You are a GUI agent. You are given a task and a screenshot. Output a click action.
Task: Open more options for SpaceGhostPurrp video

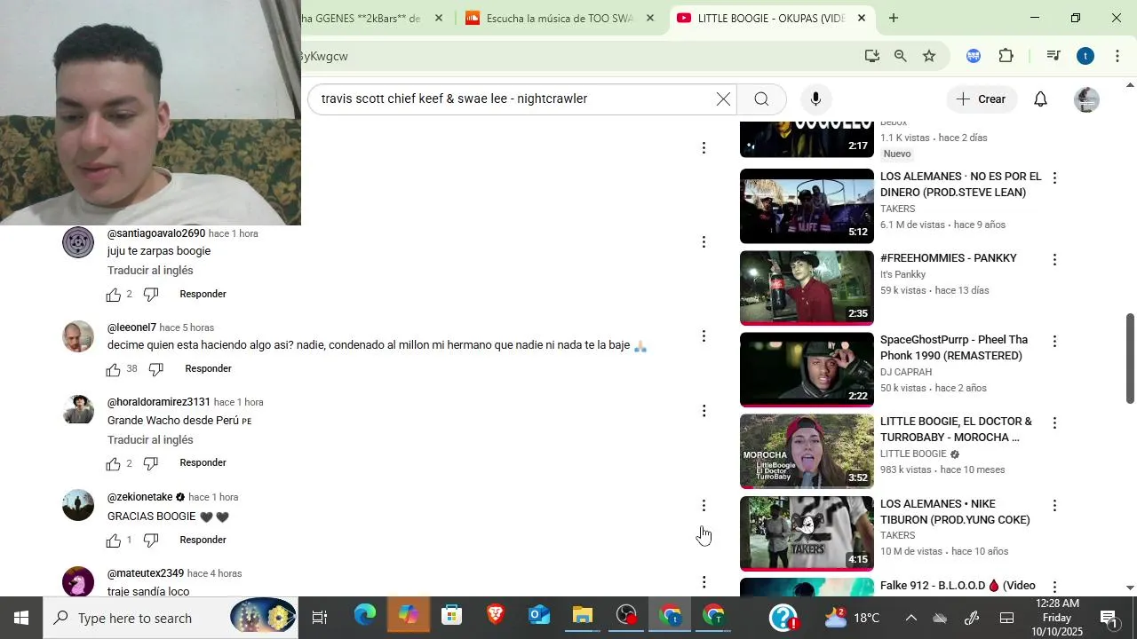(1054, 341)
